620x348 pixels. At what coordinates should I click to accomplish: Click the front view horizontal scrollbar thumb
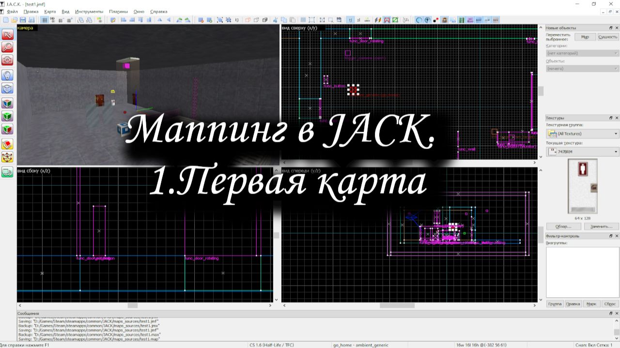point(397,305)
